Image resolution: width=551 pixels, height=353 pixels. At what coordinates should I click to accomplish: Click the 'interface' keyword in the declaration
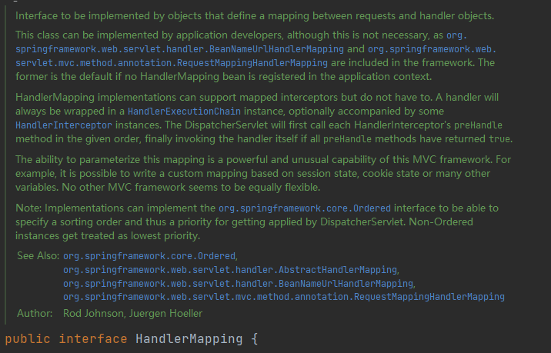pyautogui.click(x=93, y=339)
